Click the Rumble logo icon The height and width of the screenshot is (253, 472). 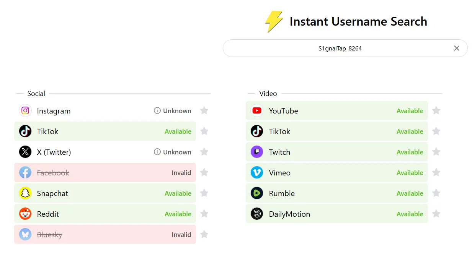[257, 193]
